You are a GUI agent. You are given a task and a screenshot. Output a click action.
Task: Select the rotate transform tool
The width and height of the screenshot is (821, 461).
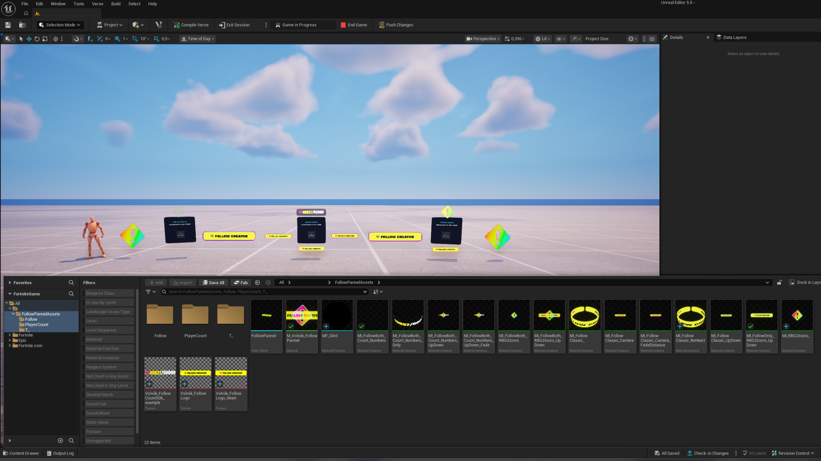[x=37, y=39]
